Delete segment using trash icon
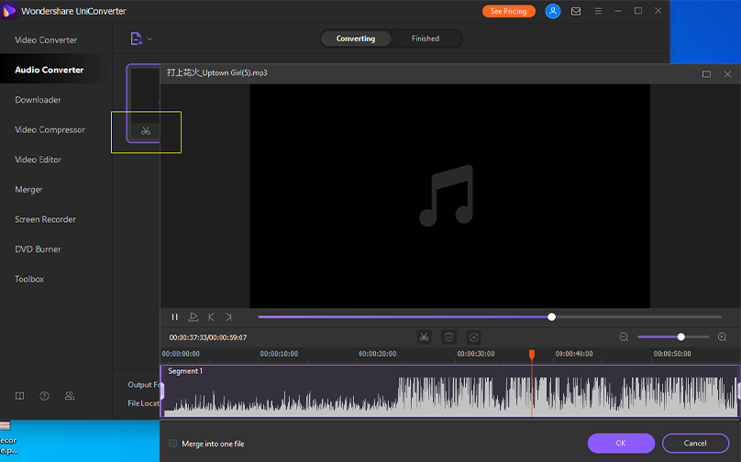The height and width of the screenshot is (462, 741). pos(448,337)
